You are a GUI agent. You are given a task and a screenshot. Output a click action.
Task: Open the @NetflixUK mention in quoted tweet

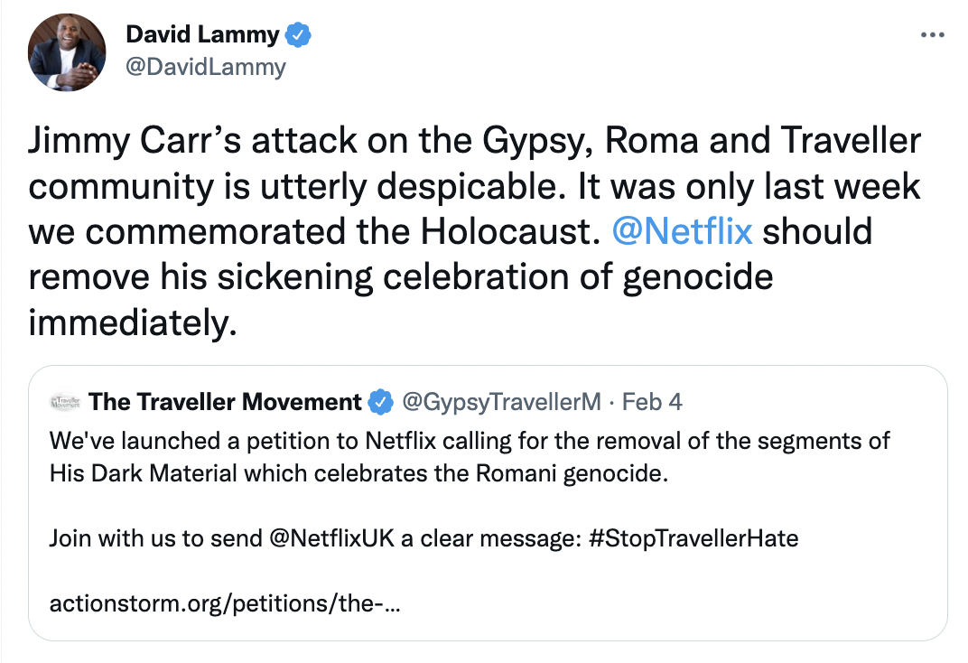click(x=331, y=538)
